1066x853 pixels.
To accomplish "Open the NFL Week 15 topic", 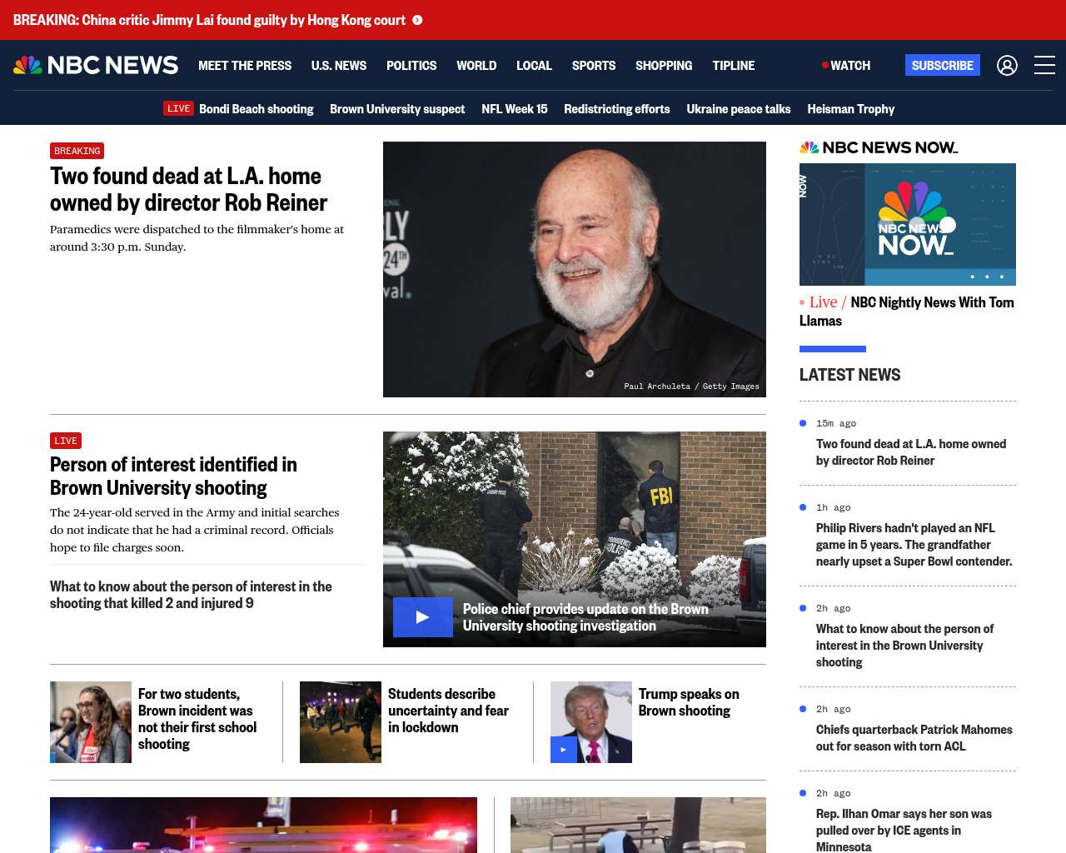I will 515,108.
